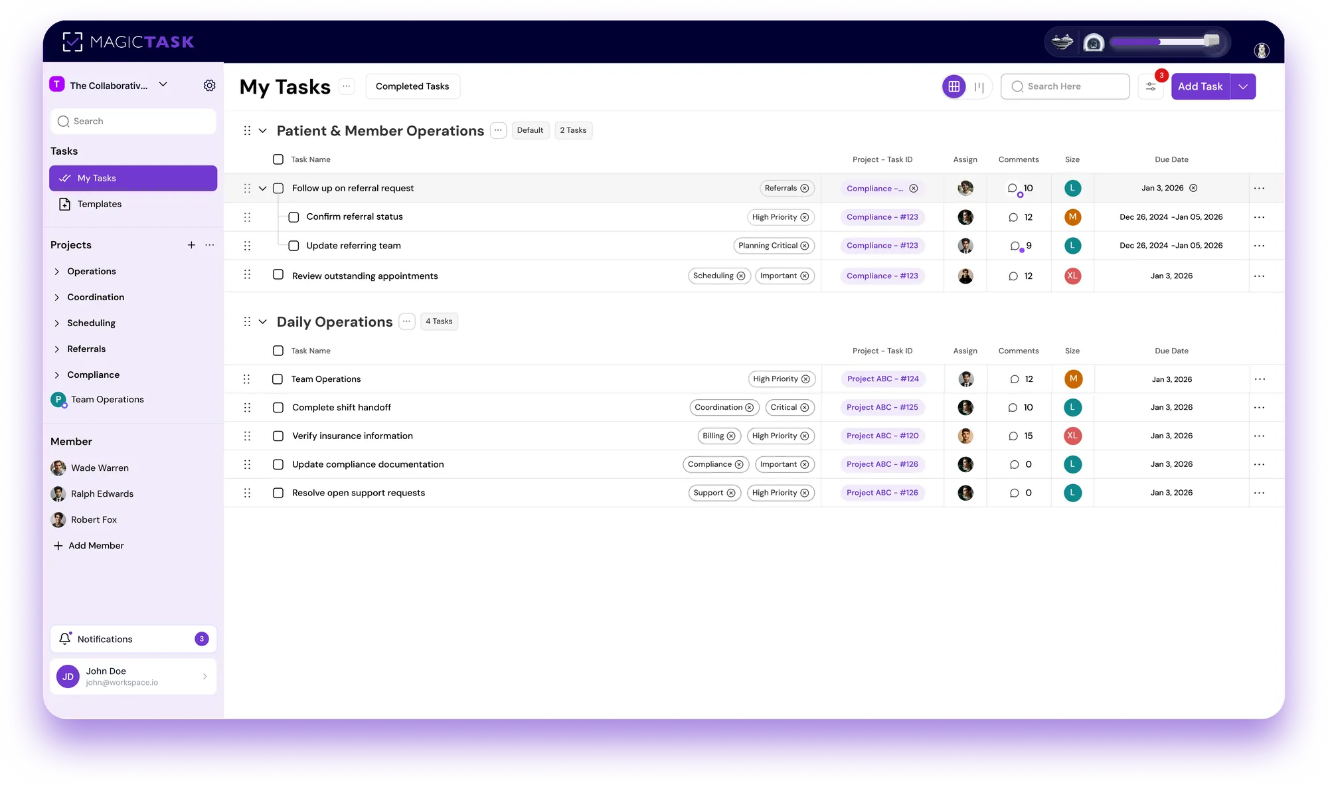
Task: Tick Update referring team checkbox
Action: click(x=293, y=246)
